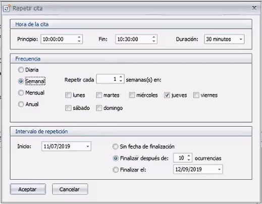This screenshot has height=204, width=262.
Task: Check the miércoles checkbox
Action: [132, 95]
